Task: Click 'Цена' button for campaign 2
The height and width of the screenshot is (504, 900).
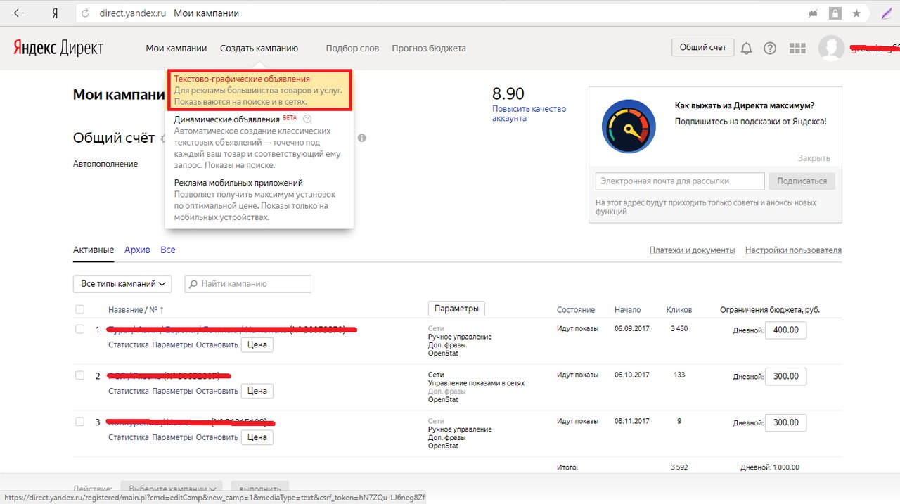Action: (257, 391)
